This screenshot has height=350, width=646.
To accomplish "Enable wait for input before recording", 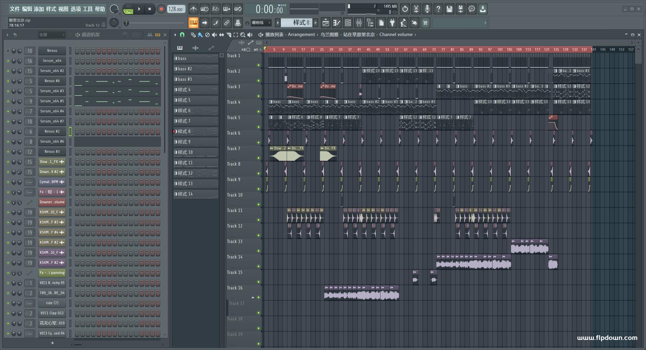I will coord(204,9).
